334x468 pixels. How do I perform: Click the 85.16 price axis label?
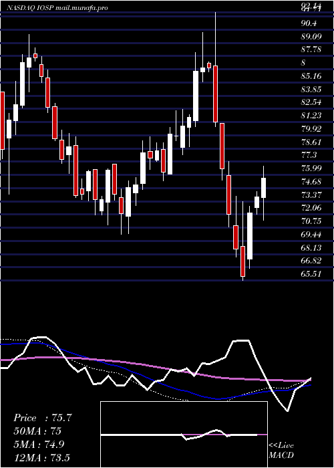[311, 76]
